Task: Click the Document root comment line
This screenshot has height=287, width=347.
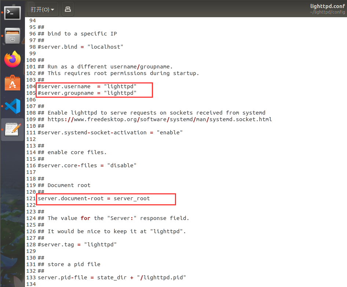Action: click(64, 185)
